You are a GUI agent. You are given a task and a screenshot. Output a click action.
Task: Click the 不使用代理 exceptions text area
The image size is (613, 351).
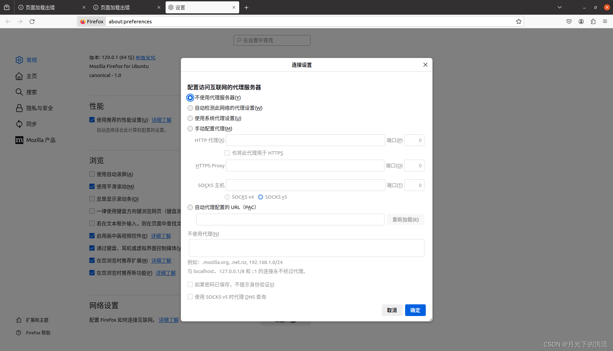306,248
